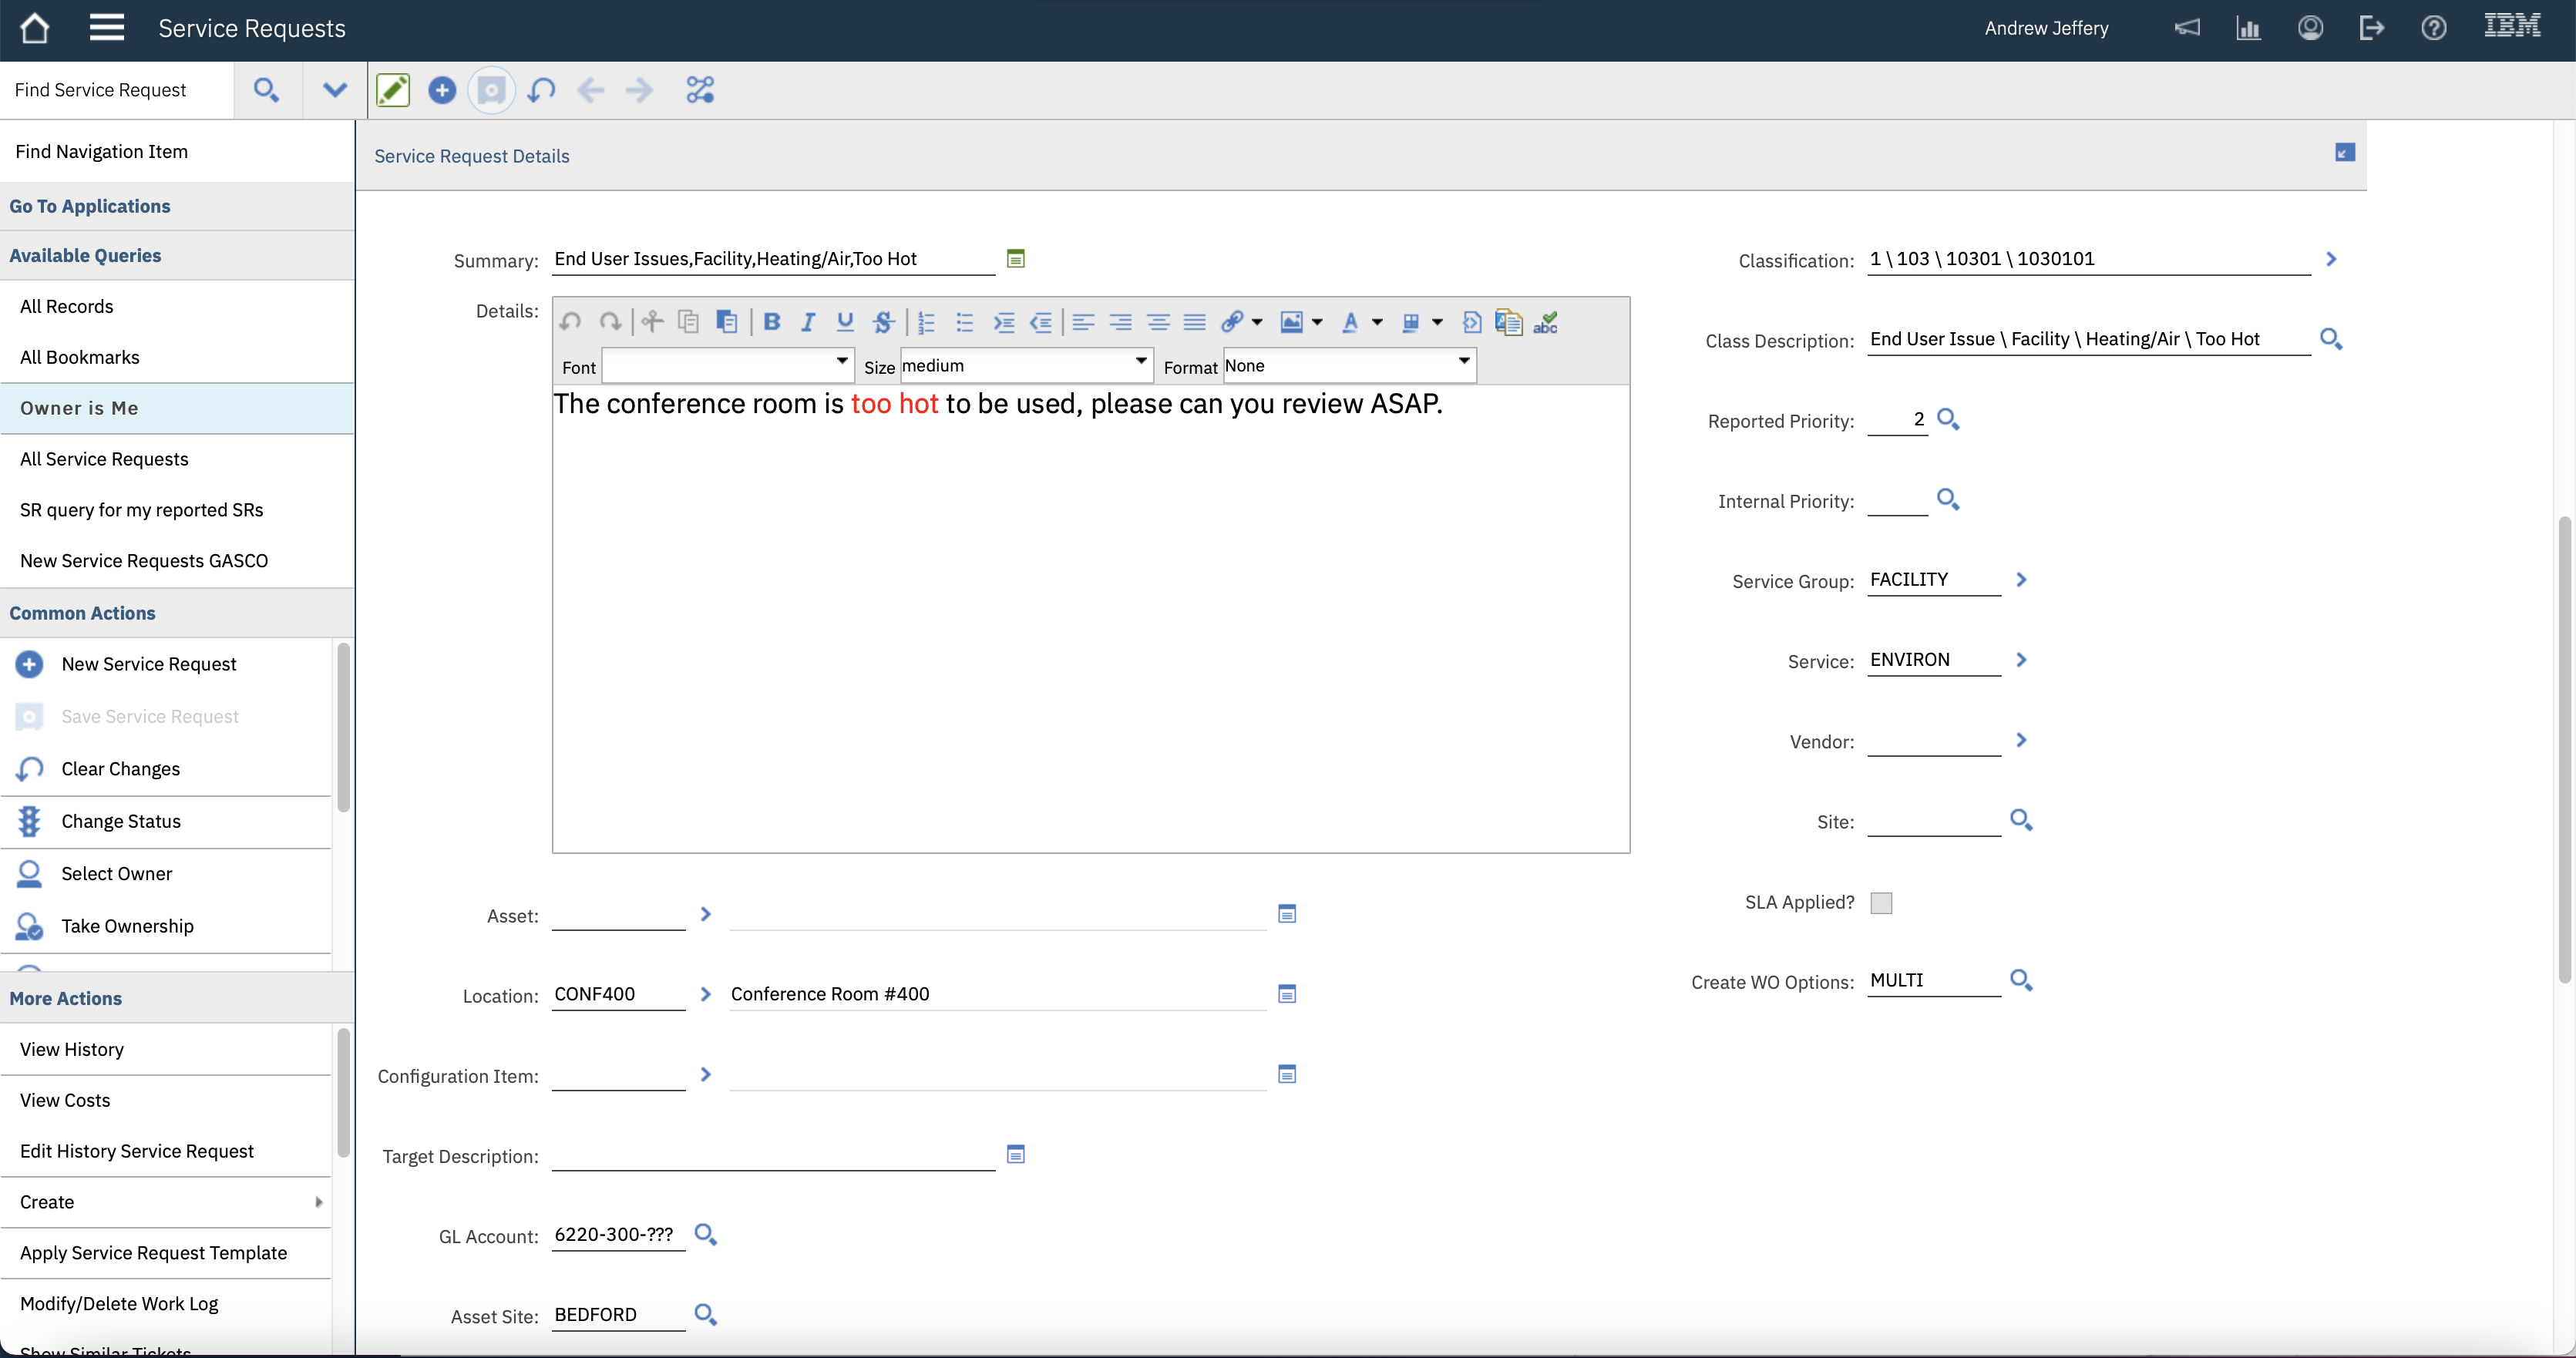Expand the Create submenu arrow
2576x1358 pixels.
click(x=319, y=1202)
